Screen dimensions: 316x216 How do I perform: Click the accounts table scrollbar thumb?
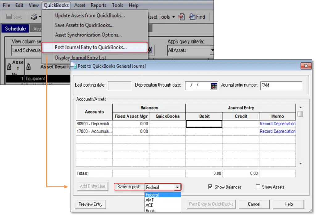(x=301, y=114)
